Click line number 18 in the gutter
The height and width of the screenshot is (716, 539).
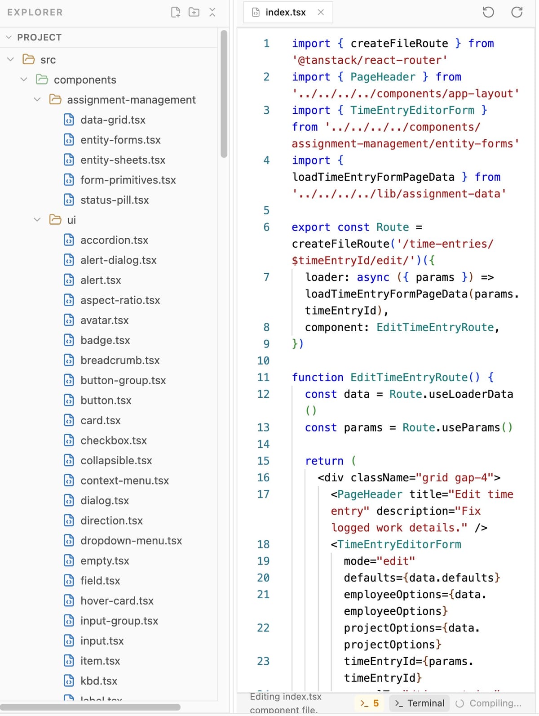click(263, 544)
